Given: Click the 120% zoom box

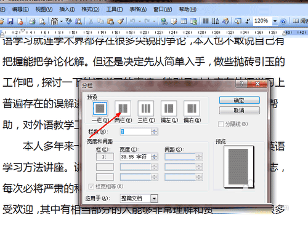Looking at the screenshot, I should coord(262,21).
